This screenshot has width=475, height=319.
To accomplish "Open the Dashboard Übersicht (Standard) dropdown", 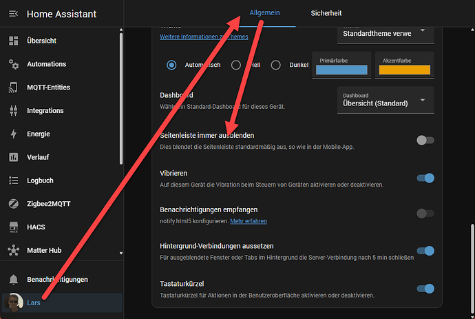I will 386,100.
